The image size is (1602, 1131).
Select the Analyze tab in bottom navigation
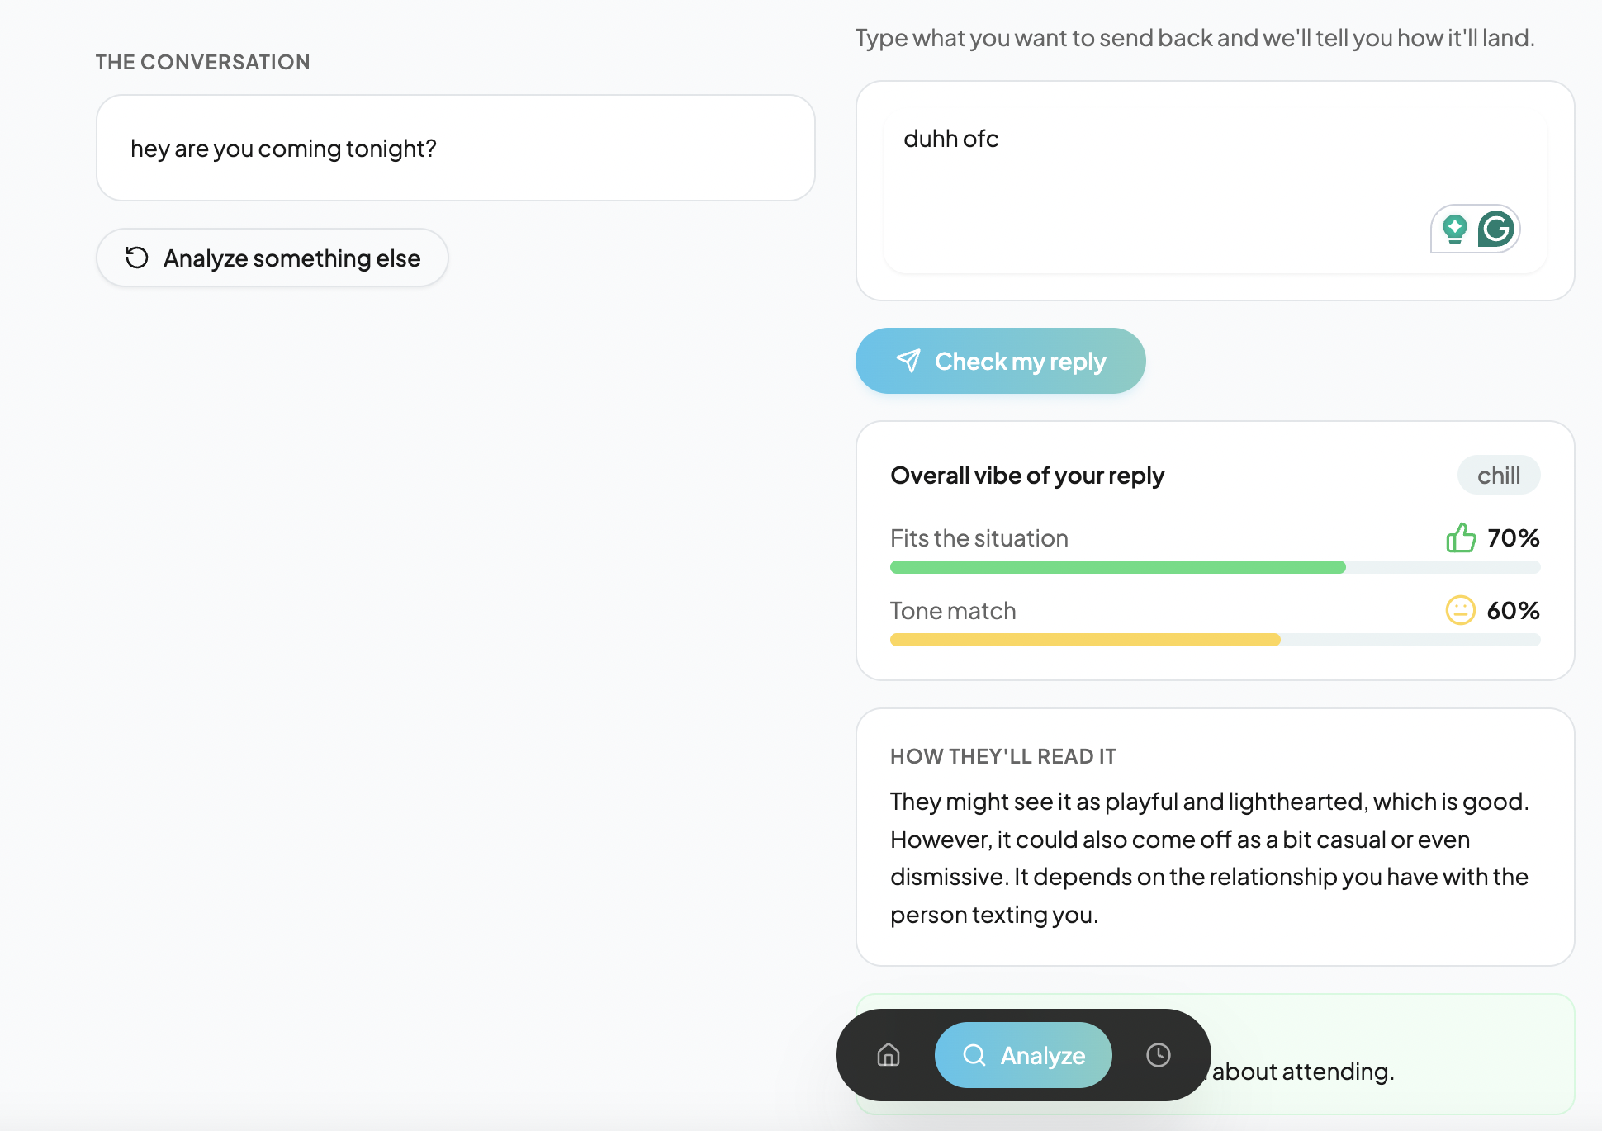click(1023, 1055)
